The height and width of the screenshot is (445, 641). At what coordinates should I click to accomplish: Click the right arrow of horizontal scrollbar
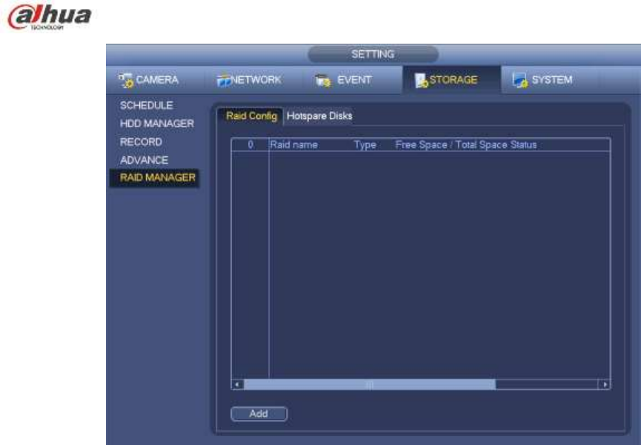click(x=604, y=384)
